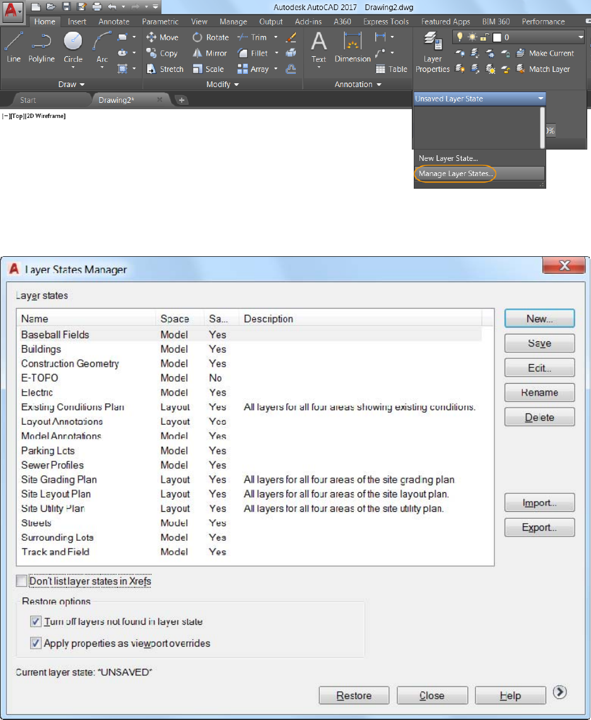The width and height of the screenshot is (591, 720).
Task: Activate the Copy tool
Action: click(x=161, y=53)
